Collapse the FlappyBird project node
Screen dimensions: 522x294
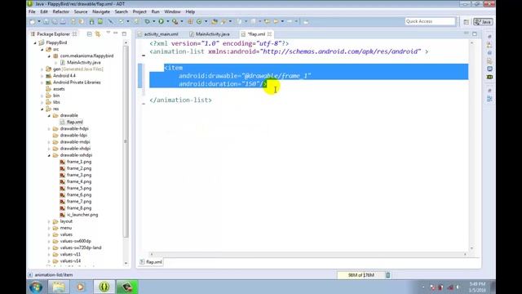pos(35,42)
